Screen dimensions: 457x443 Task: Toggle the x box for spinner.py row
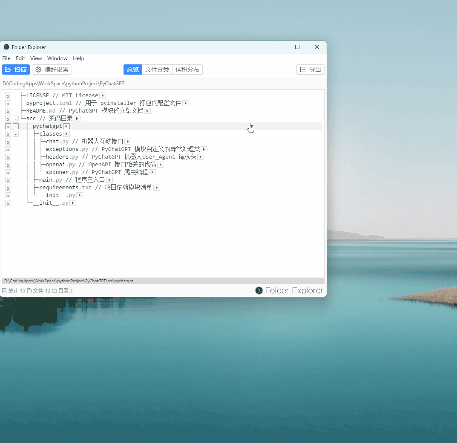coord(8,173)
